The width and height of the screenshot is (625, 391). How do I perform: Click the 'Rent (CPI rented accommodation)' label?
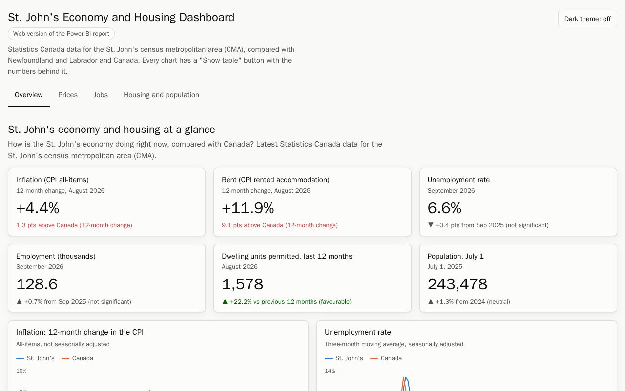point(275,180)
